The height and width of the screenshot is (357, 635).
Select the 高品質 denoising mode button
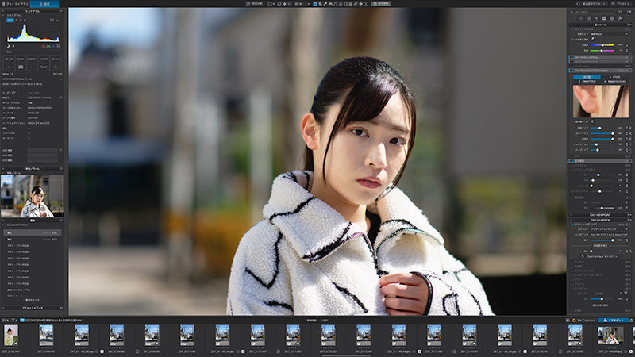pyautogui.click(x=587, y=76)
